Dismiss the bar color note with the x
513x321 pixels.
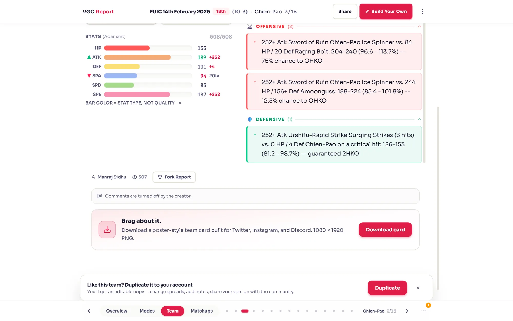tap(180, 103)
